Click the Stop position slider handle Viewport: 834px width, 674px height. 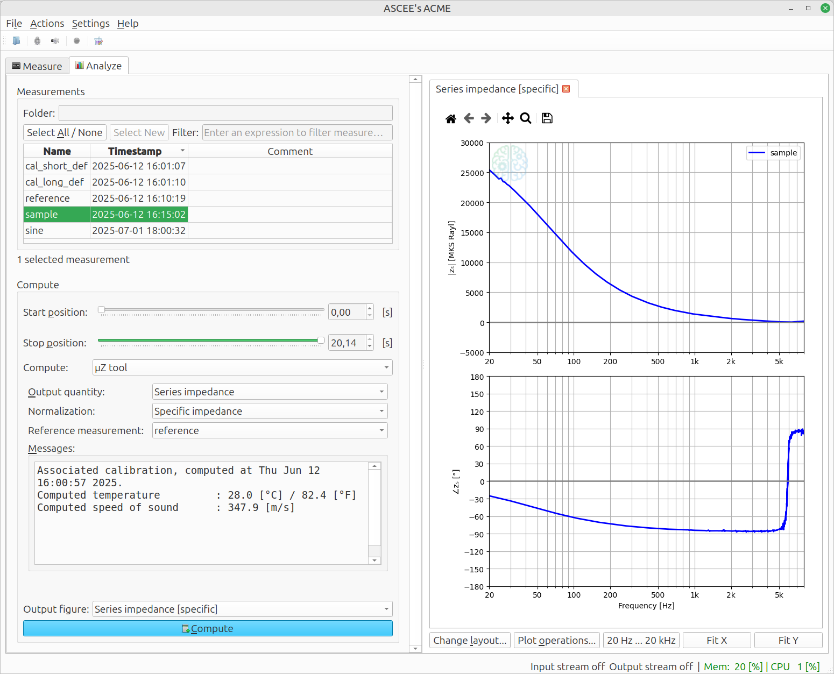(321, 340)
